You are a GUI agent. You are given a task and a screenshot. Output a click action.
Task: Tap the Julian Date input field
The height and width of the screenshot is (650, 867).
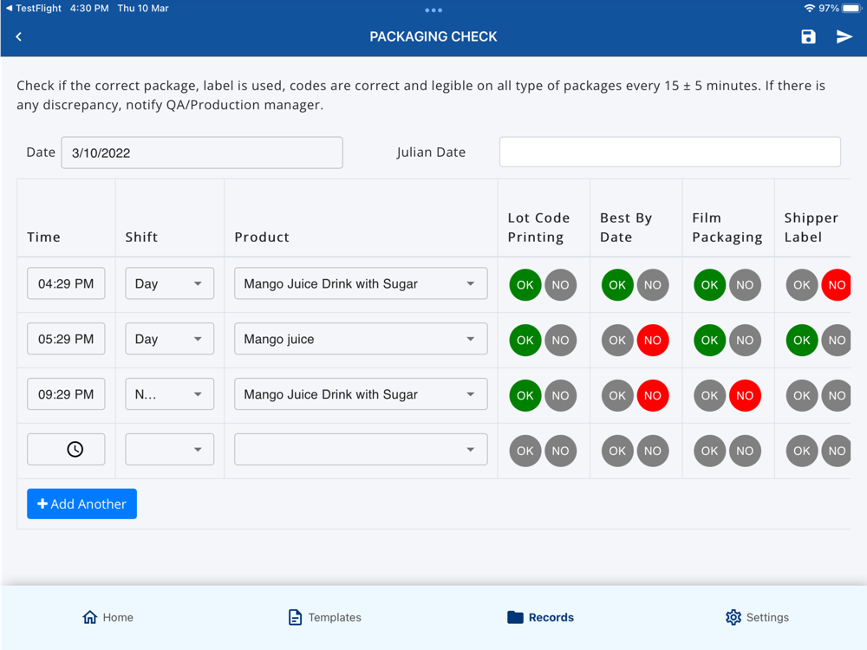point(669,152)
